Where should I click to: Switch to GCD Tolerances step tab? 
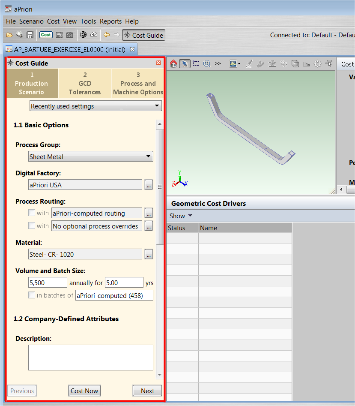85,83
